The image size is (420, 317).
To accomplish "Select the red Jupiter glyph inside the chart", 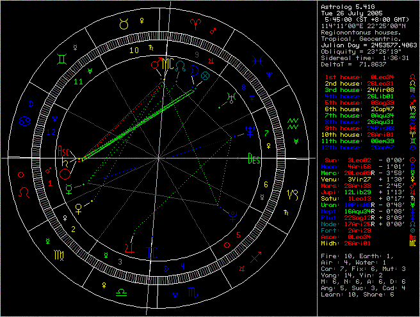I will click(x=129, y=247).
